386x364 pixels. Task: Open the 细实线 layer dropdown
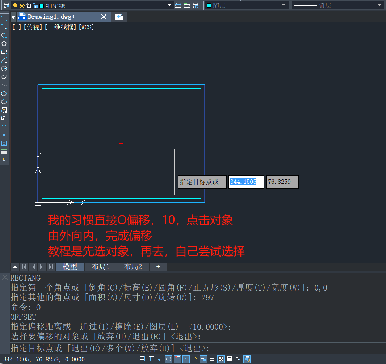[169, 5]
